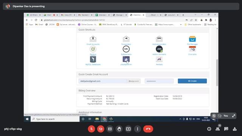
Task: Launch the phpMyAdmin shortcut icon
Action: click(x=126, y=59)
